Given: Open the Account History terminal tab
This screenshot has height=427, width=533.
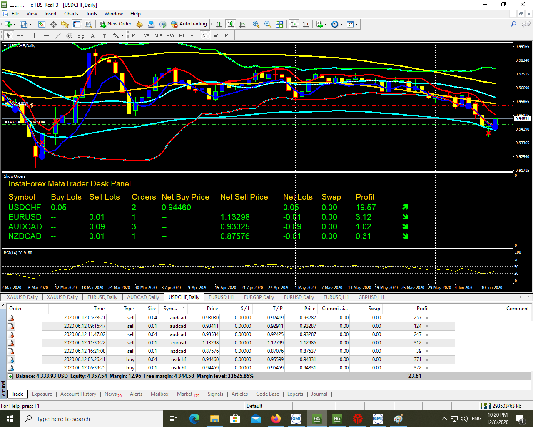Looking at the screenshot, I should (78, 394).
